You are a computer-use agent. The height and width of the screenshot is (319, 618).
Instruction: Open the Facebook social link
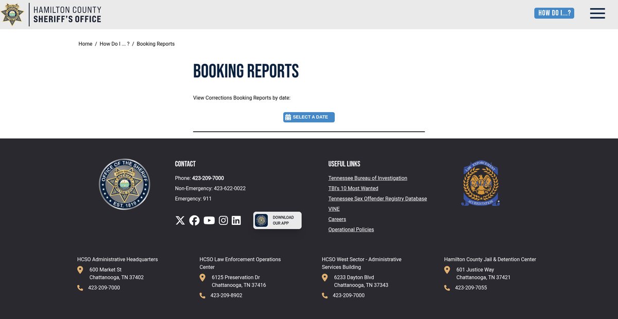194,220
